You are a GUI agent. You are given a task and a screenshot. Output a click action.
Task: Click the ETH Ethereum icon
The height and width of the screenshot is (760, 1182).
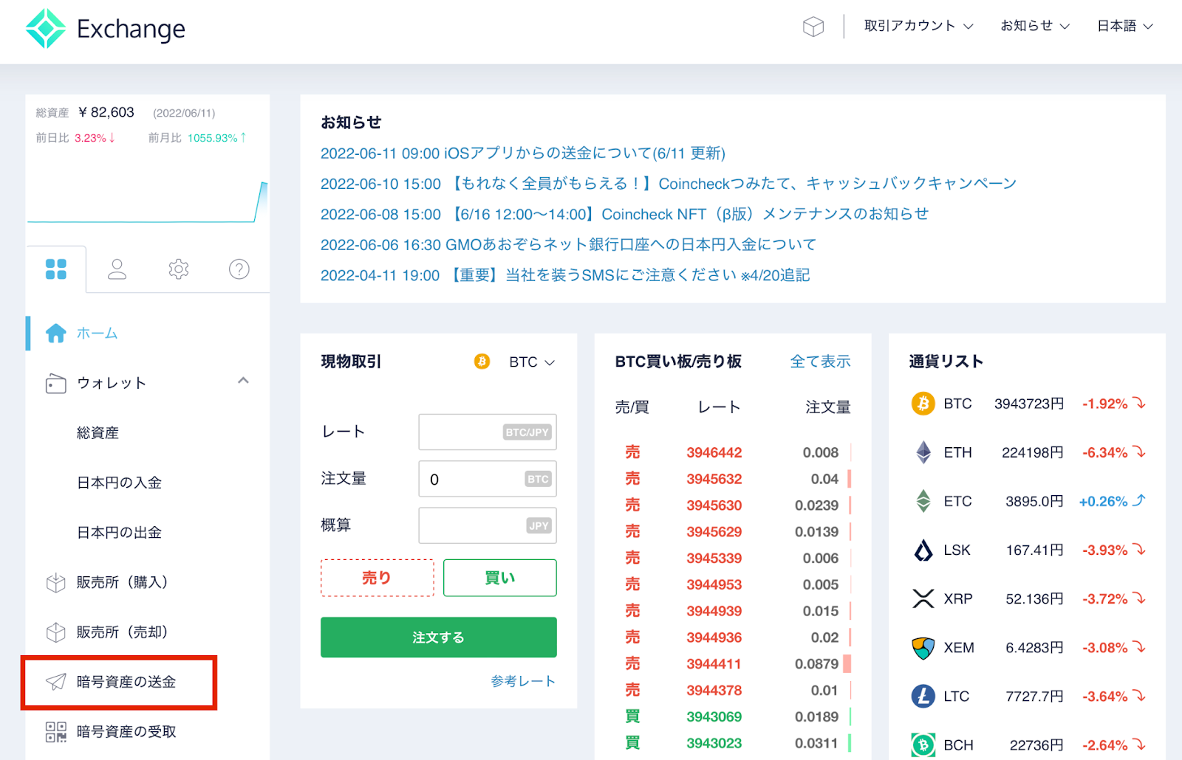pyautogui.click(x=923, y=452)
